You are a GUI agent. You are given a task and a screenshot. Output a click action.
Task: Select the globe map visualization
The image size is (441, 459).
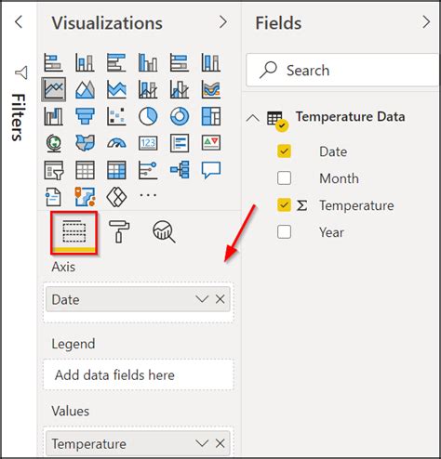click(54, 143)
